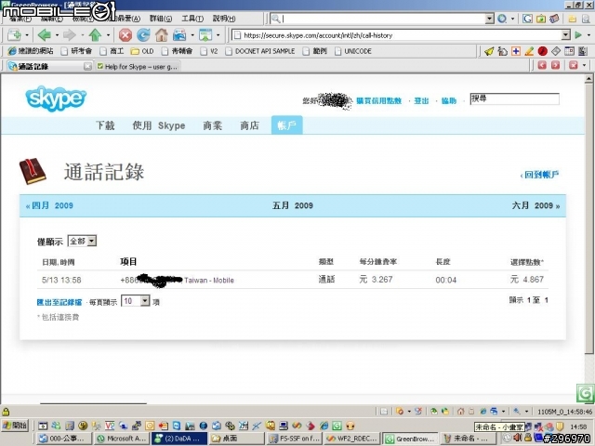Switch to Help for Skype tab
The image size is (595, 446).
(x=138, y=67)
